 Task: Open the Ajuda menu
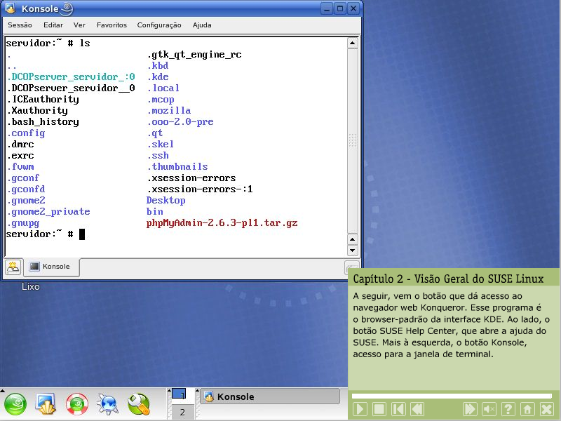[202, 25]
